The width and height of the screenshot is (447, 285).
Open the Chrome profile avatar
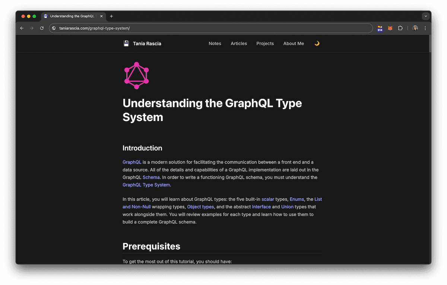click(415, 28)
